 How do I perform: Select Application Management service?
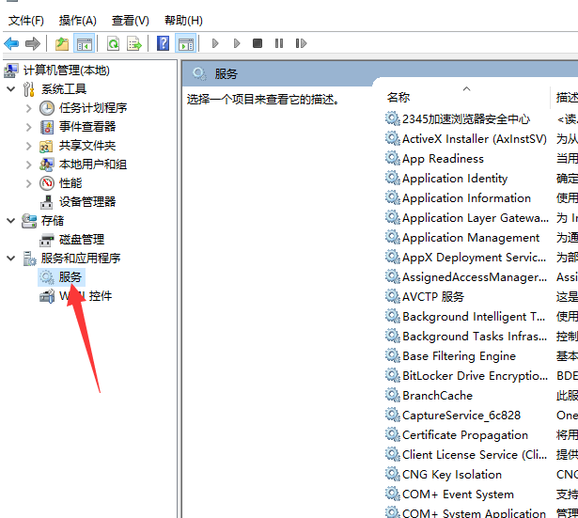click(471, 238)
